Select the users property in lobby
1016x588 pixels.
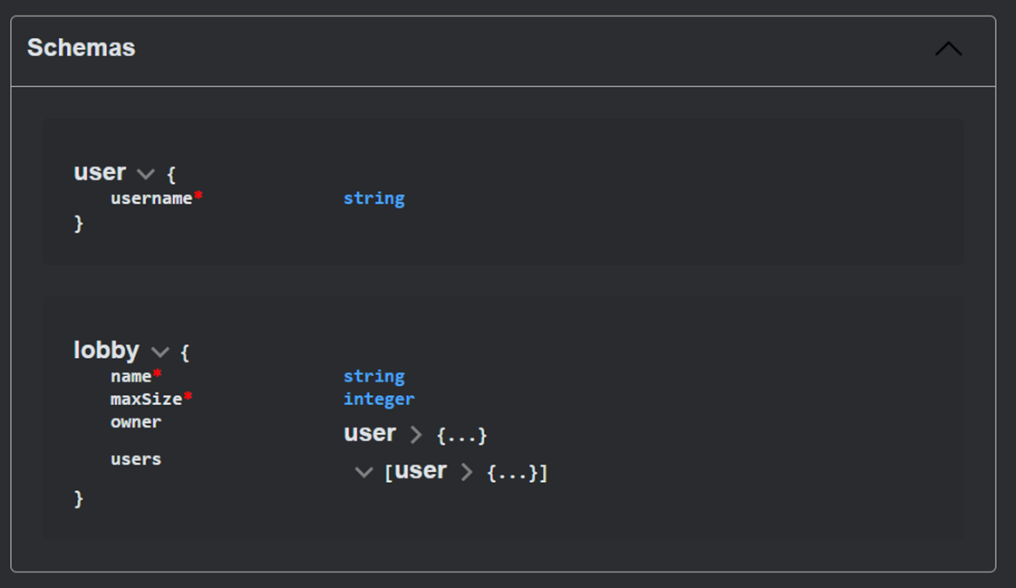(136, 459)
